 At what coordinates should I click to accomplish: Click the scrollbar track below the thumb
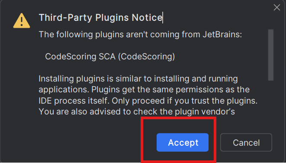pos(271,99)
